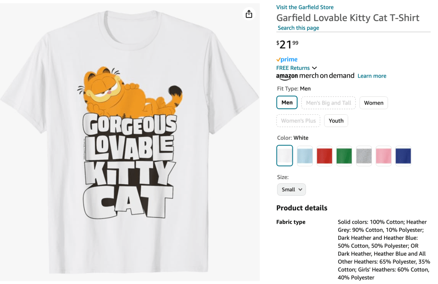Click the share icon on product image

[249, 14]
